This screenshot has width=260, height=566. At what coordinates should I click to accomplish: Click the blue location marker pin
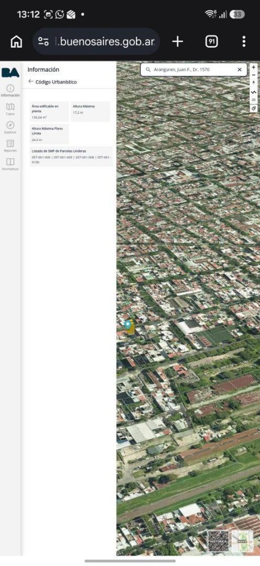click(128, 324)
